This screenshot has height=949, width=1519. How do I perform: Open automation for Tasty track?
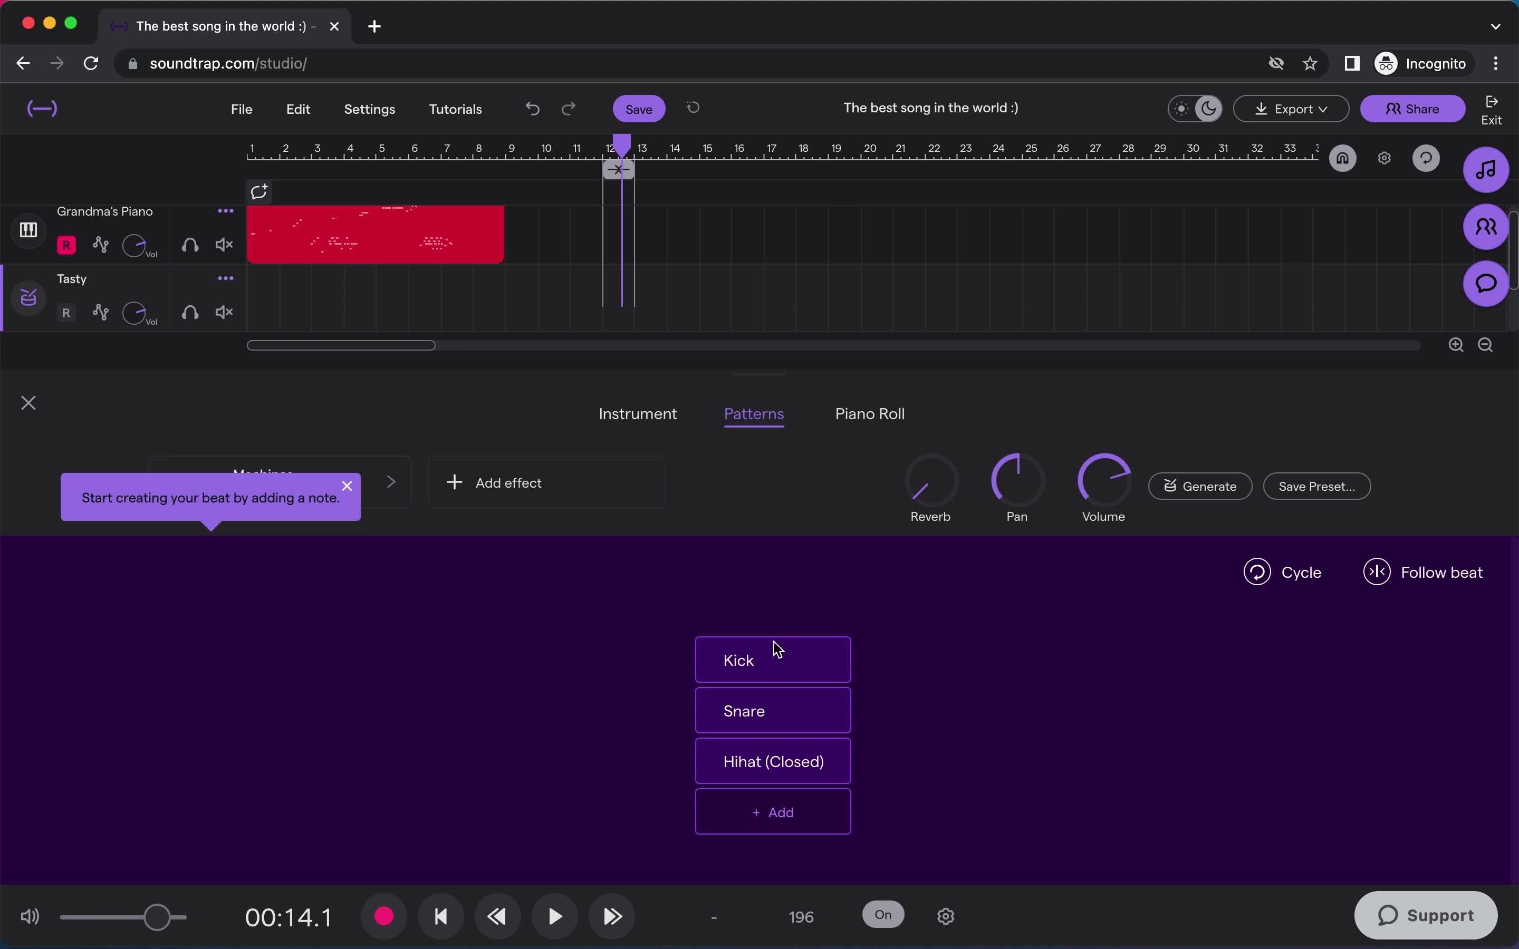pyautogui.click(x=100, y=312)
